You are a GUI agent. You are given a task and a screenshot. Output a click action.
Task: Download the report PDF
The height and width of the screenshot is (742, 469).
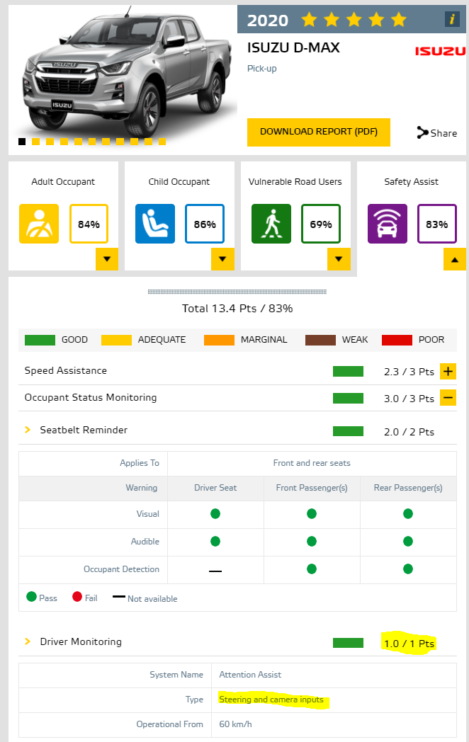point(318,132)
